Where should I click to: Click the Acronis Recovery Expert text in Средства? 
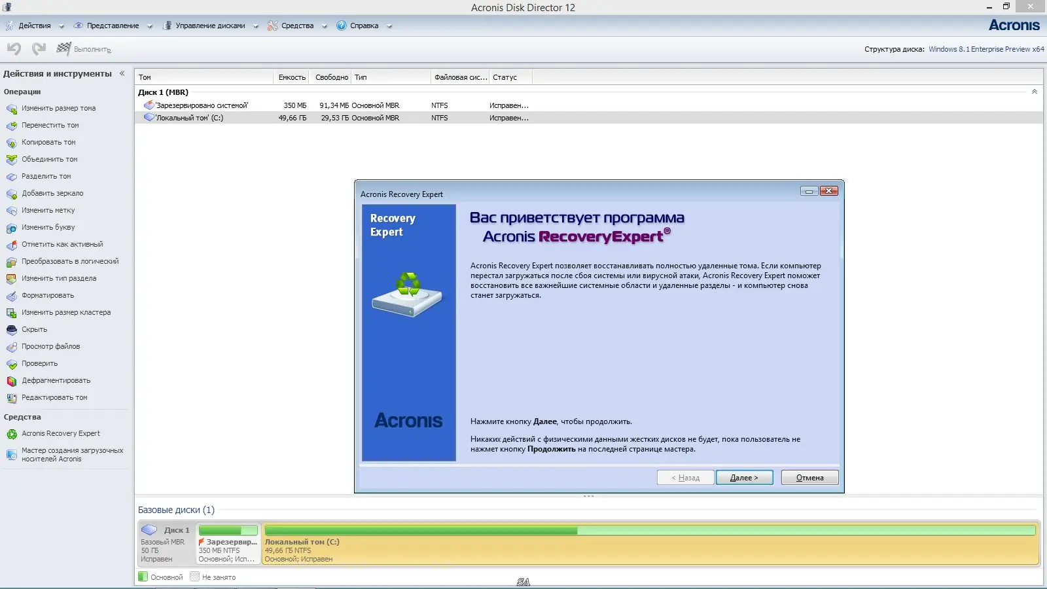[x=61, y=433]
